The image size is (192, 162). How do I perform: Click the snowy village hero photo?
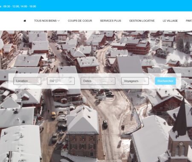pos(96,121)
